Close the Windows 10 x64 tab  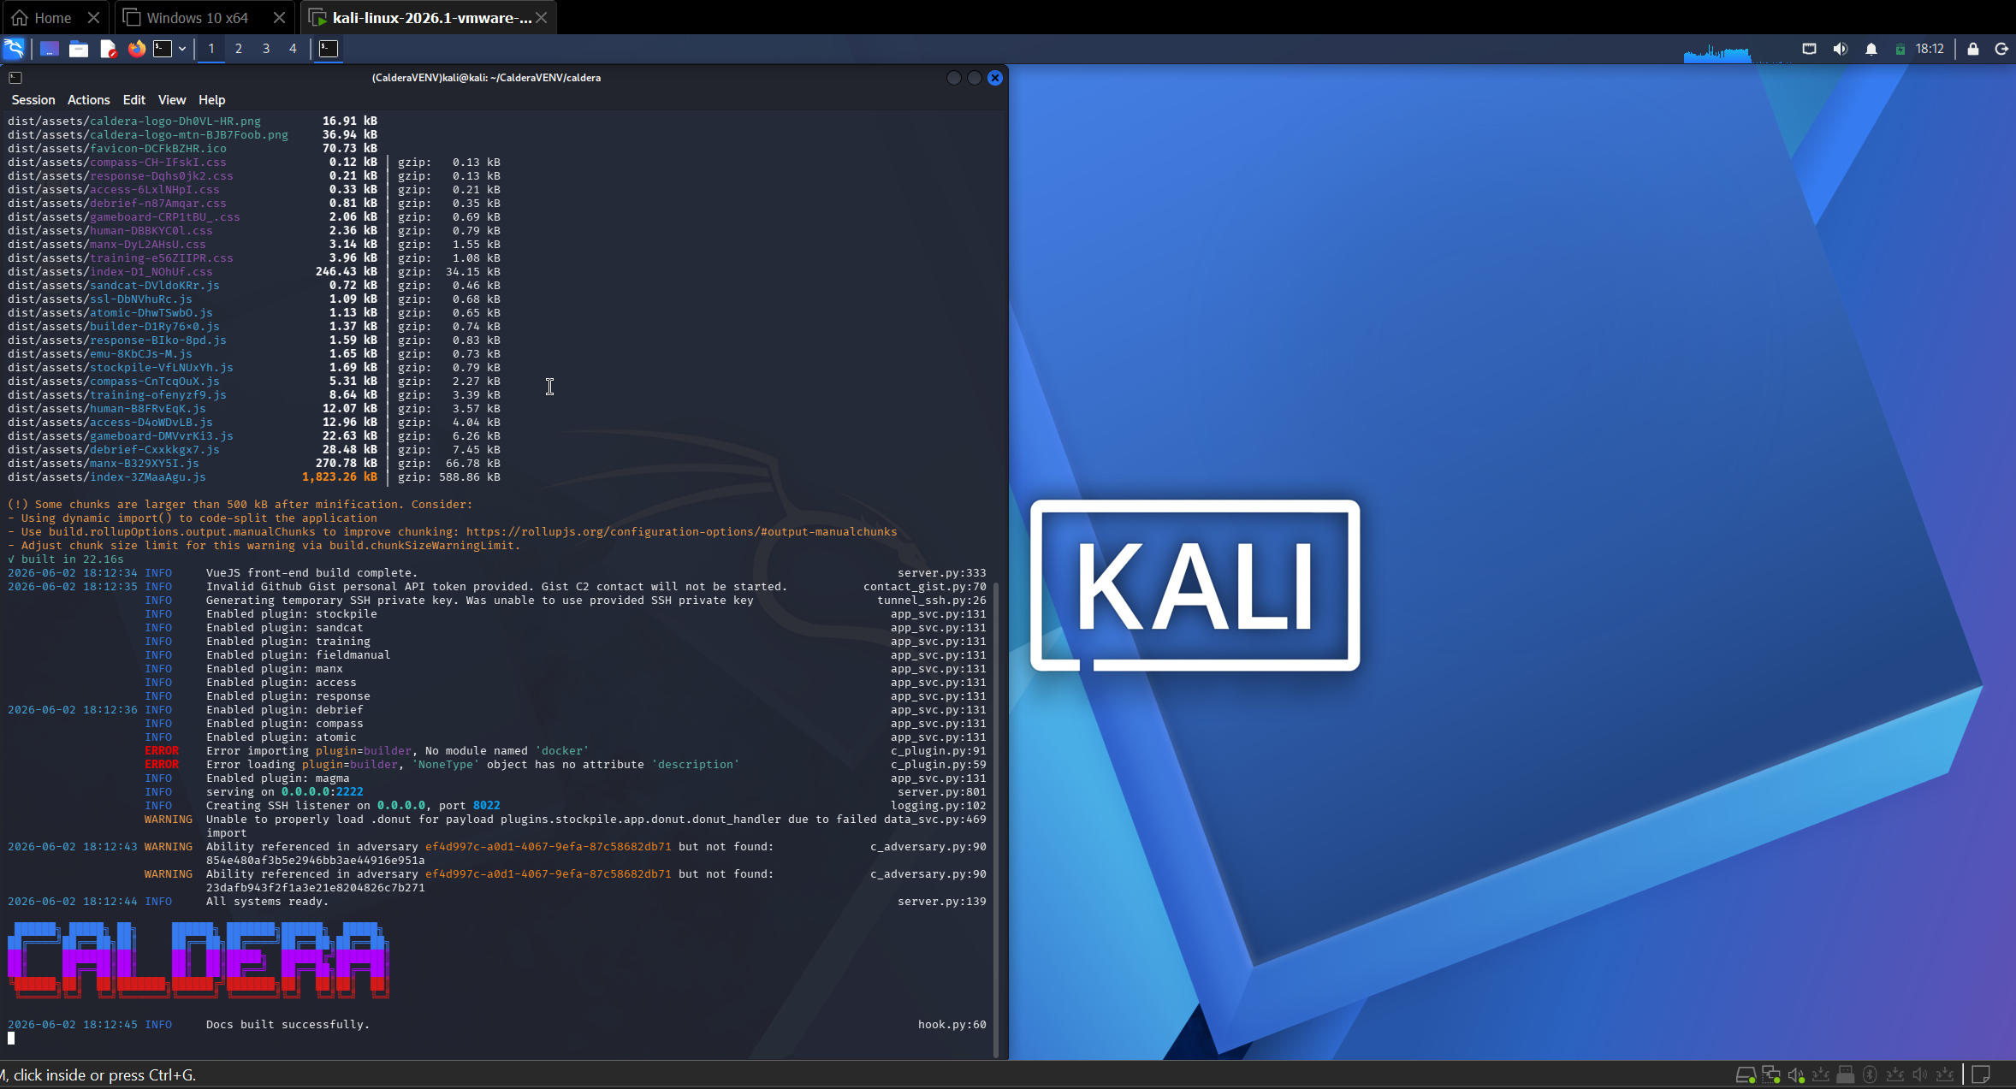point(279,17)
